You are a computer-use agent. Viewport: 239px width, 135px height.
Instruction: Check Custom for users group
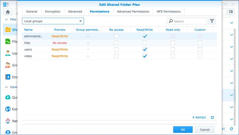[200, 49]
